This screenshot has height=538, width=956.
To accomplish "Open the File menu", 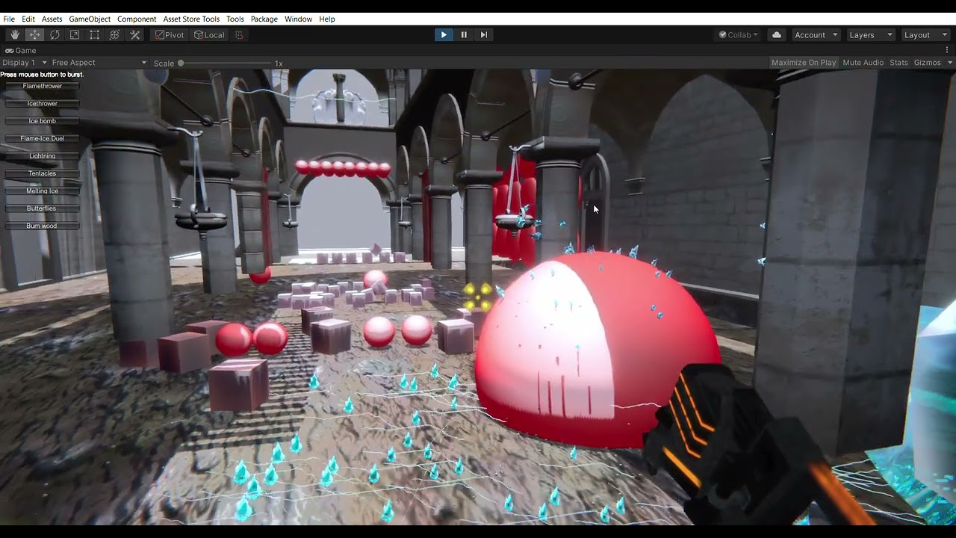I will tap(9, 19).
